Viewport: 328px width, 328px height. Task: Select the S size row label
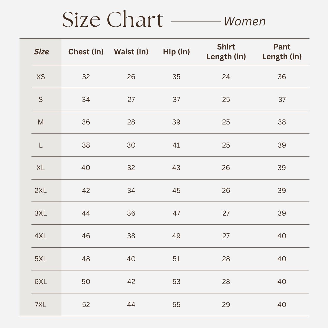point(40,100)
